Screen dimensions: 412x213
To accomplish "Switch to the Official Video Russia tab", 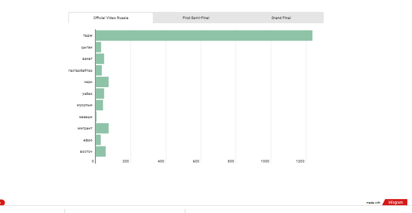I will coord(110,18).
